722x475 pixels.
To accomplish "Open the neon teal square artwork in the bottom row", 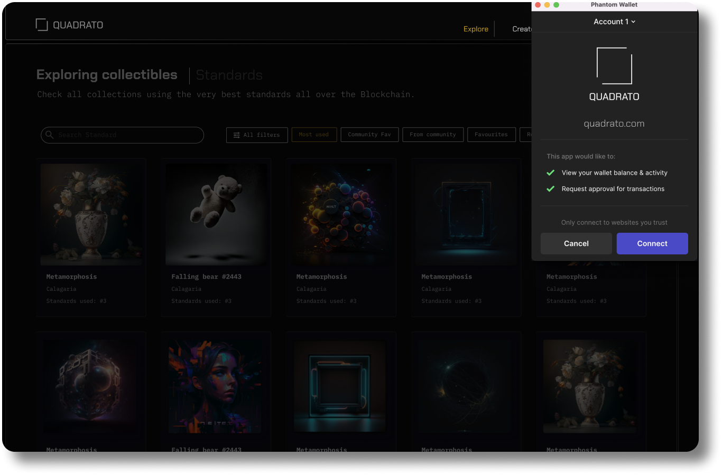I will point(340,387).
